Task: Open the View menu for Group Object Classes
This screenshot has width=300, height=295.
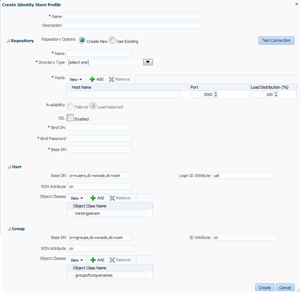Action: [77, 260]
